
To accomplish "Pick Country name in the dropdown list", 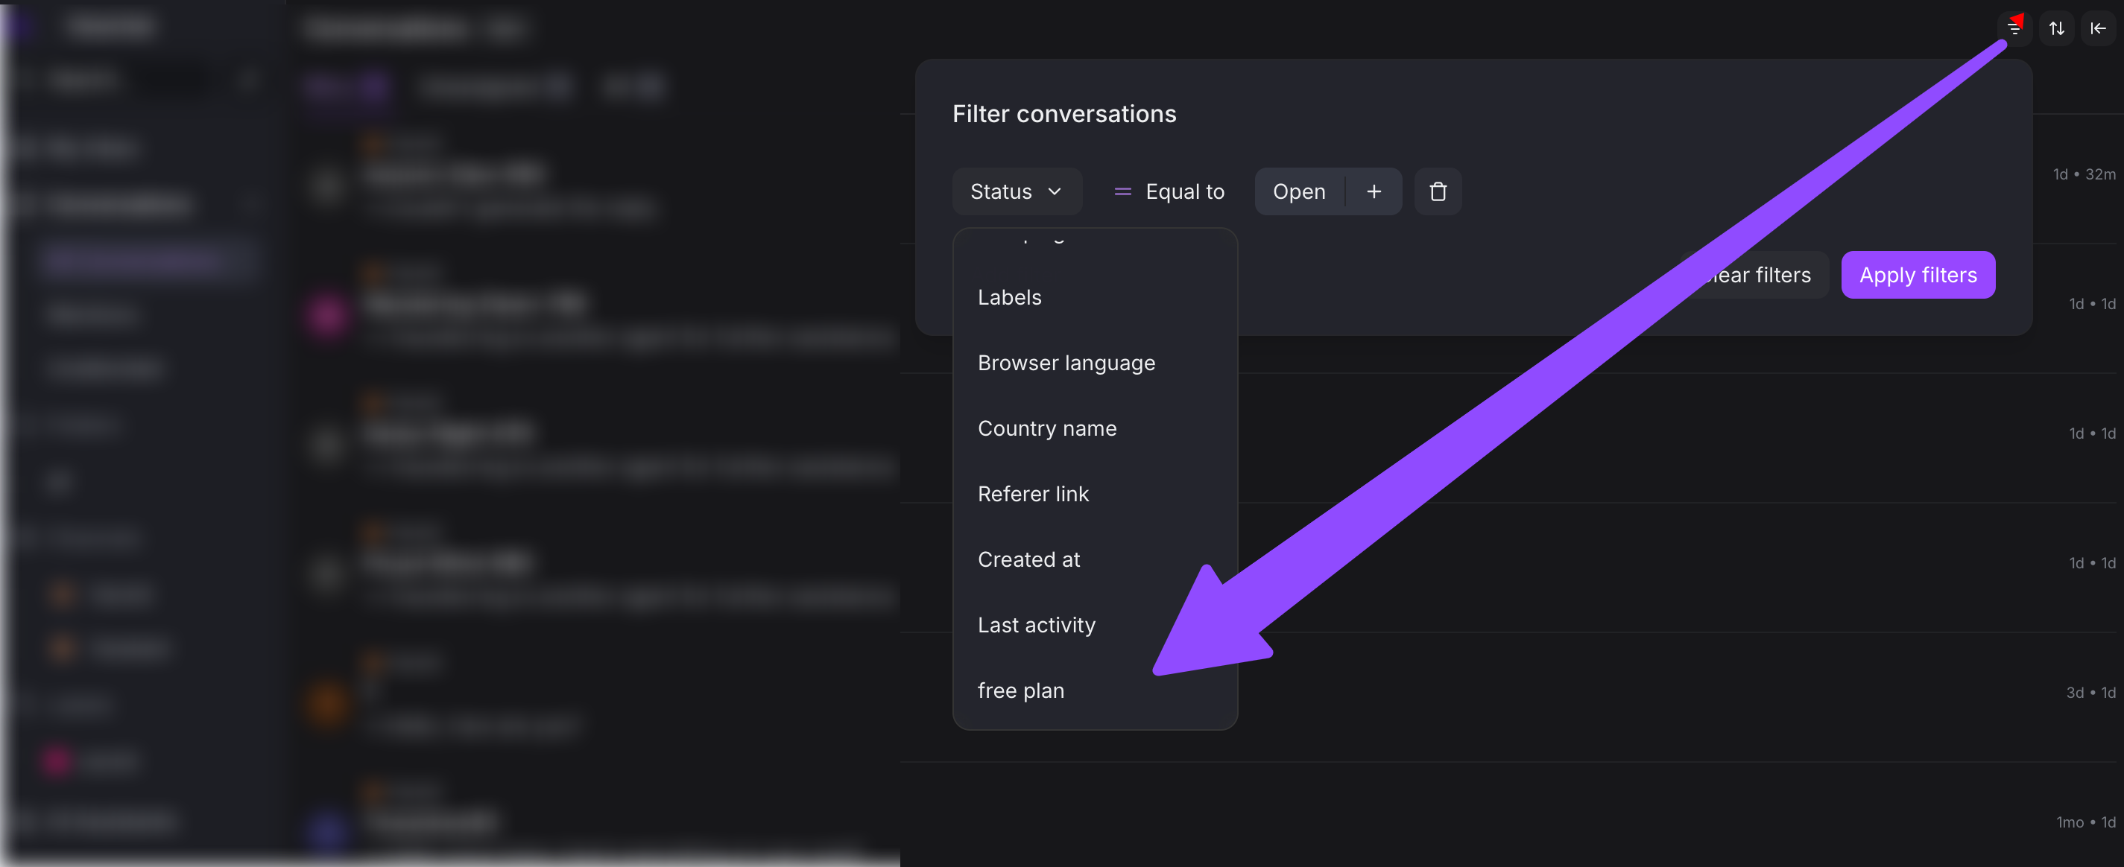I will pos(1046,428).
